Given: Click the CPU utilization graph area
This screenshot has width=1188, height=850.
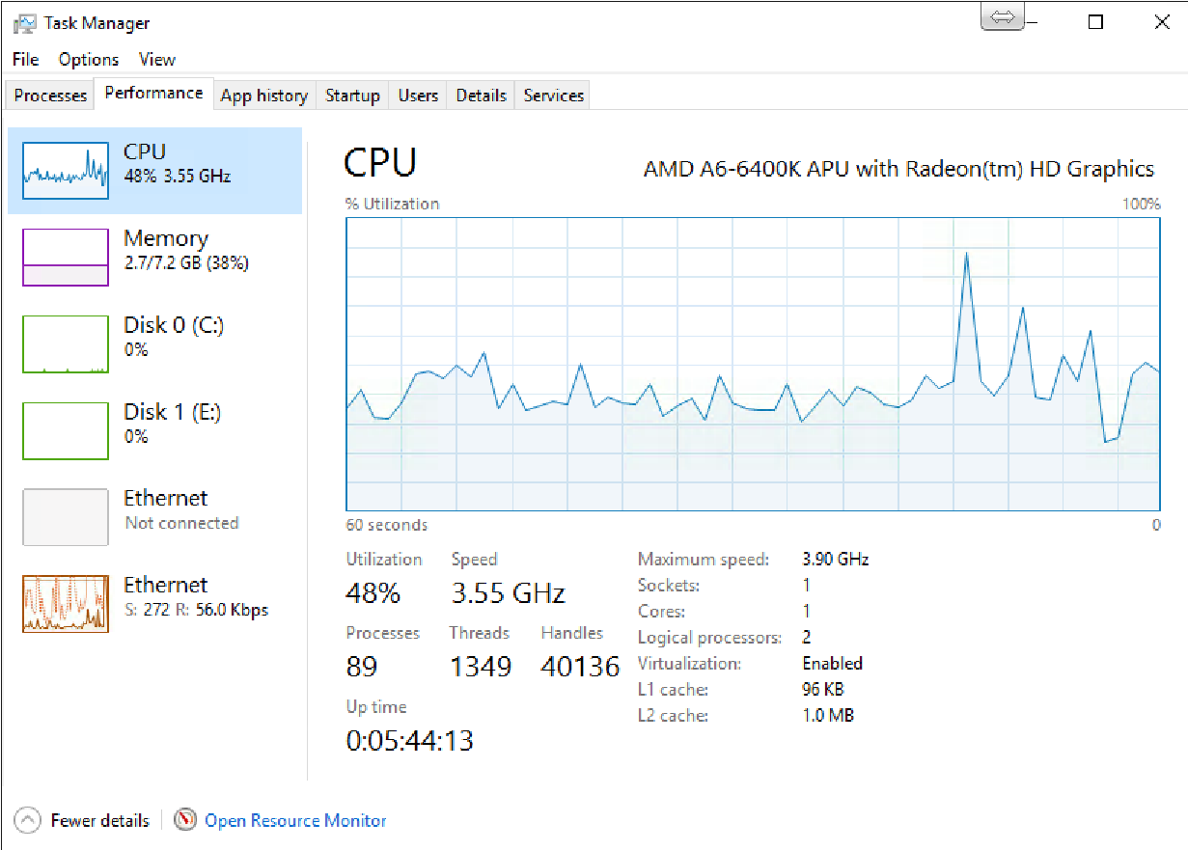Looking at the screenshot, I should click(x=753, y=364).
